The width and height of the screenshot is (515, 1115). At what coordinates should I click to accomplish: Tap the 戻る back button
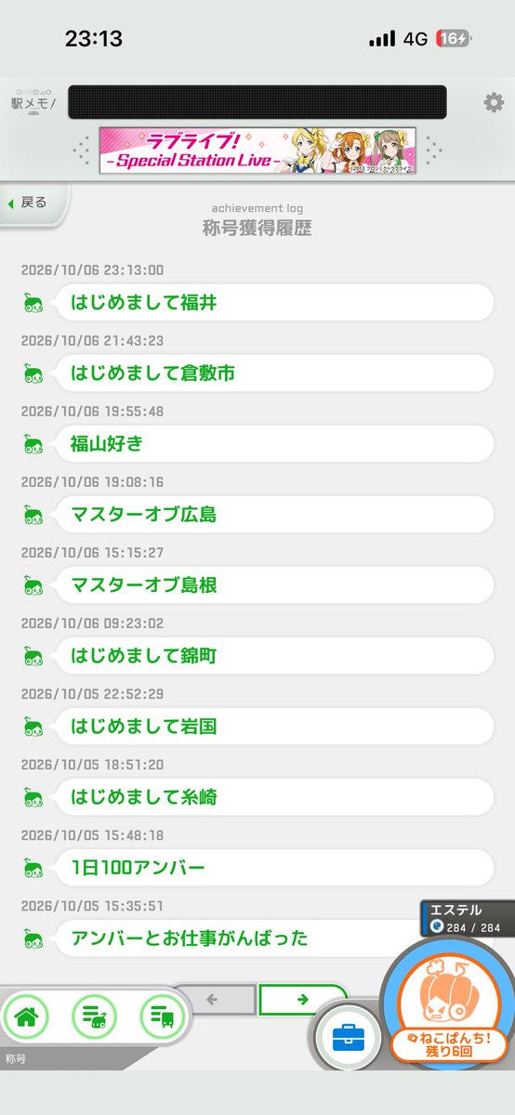click(x=31, y=202)
